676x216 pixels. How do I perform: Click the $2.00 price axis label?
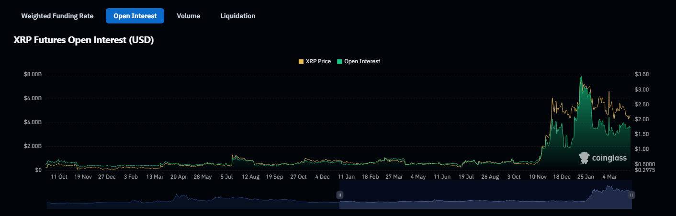(642, 119)
